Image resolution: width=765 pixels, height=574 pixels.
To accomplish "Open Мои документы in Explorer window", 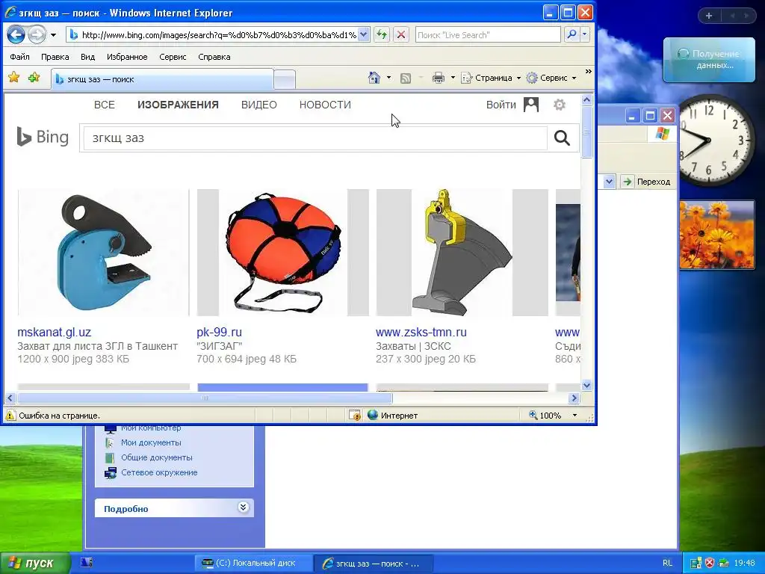I will click(x=151, y=442).
